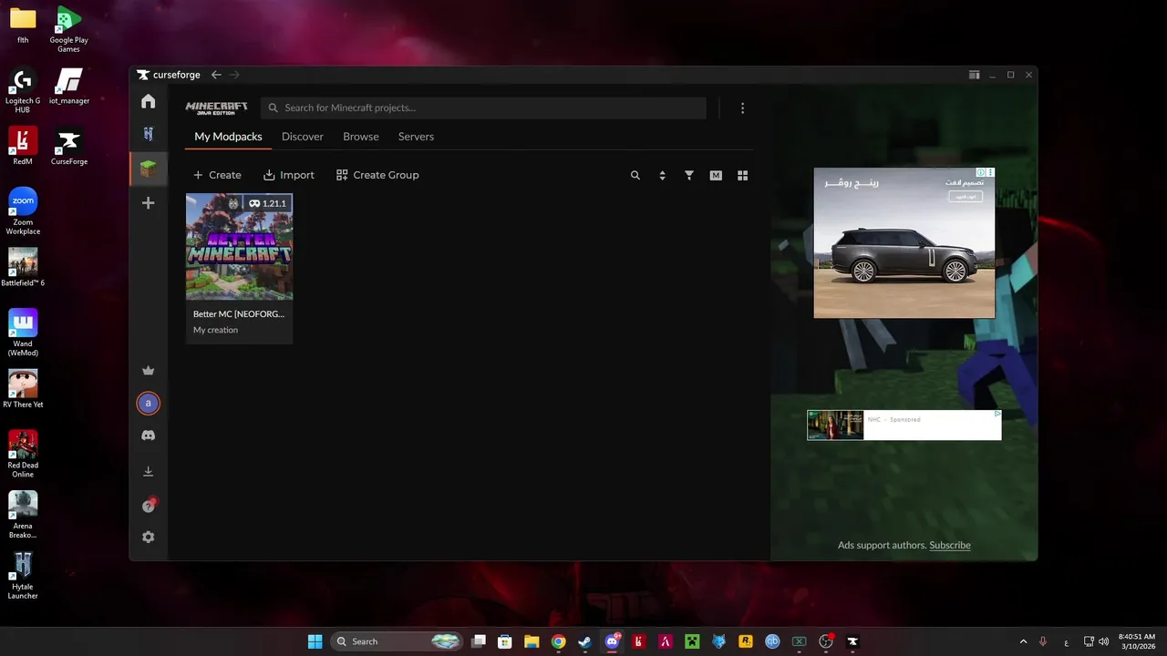Screen dimensions: 1167x656
Task: Open the help icon with red notification
Action: coord(149,506)
